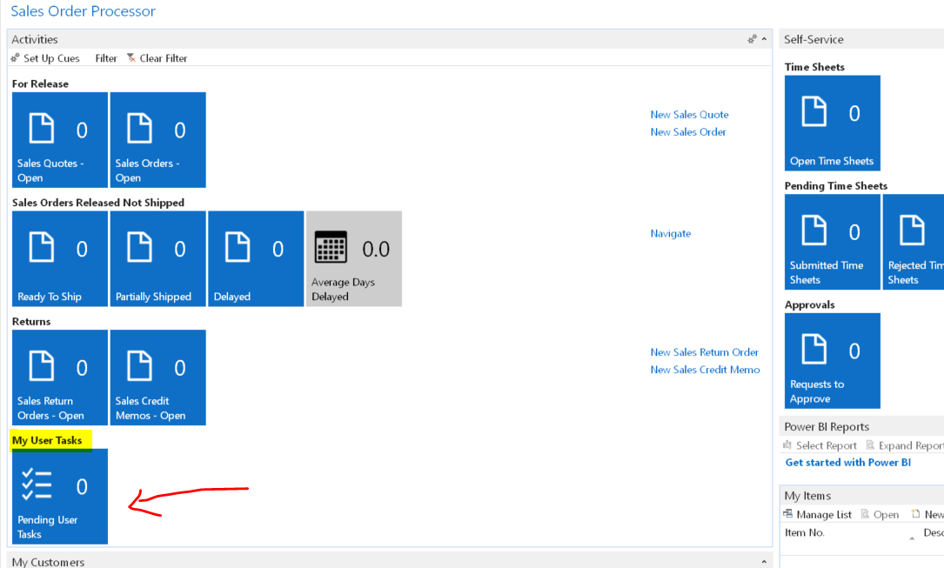
Task: Click Manage List in My Items
Action: coord(817,514)
